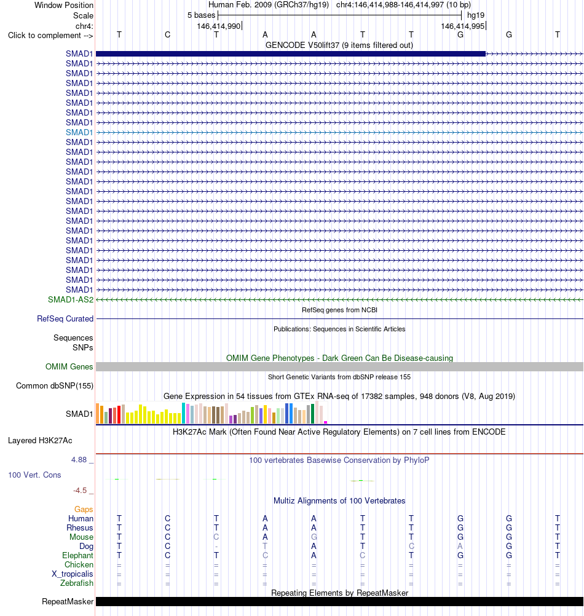Viewport: 584px width, 616px height.
Task: Click 'Publications: Sequences in Scientific Articles' title
Action: coord(339,330)
